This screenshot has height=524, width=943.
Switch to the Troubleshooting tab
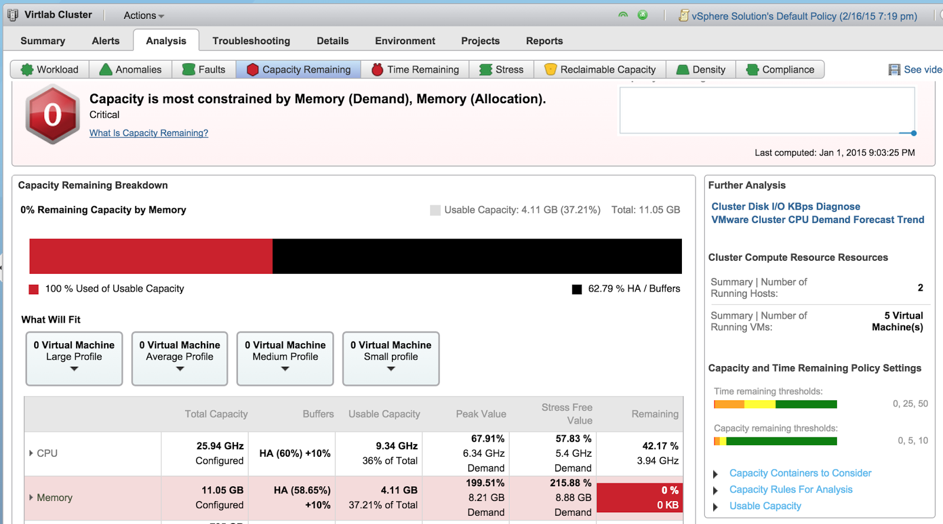pyautogui.click(x=251, y=41)
